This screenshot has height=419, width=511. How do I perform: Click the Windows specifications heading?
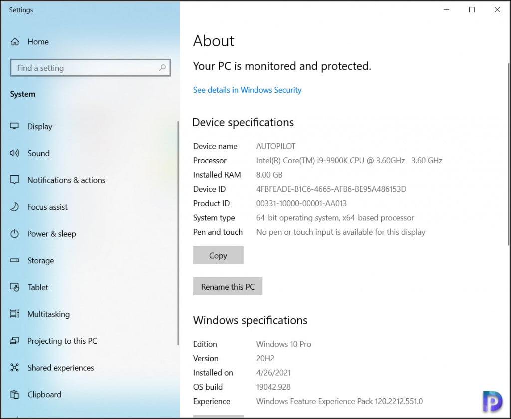point(250,320)
